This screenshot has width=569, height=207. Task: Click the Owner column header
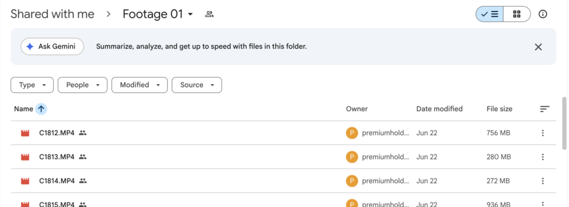357,108
